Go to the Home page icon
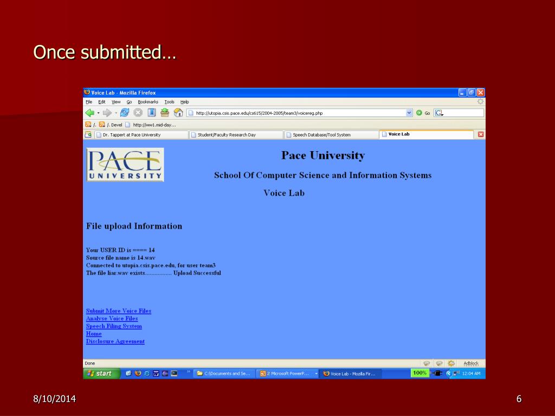This screenshot has width=555, height=416. coord(178,113)
